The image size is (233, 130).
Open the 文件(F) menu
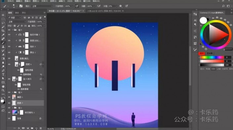pyautogui.click(x=11, y=1)
